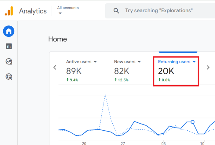Open the Reports bar chart icon
The height and width of the screenshot is (145, 215).
point(9,46)
